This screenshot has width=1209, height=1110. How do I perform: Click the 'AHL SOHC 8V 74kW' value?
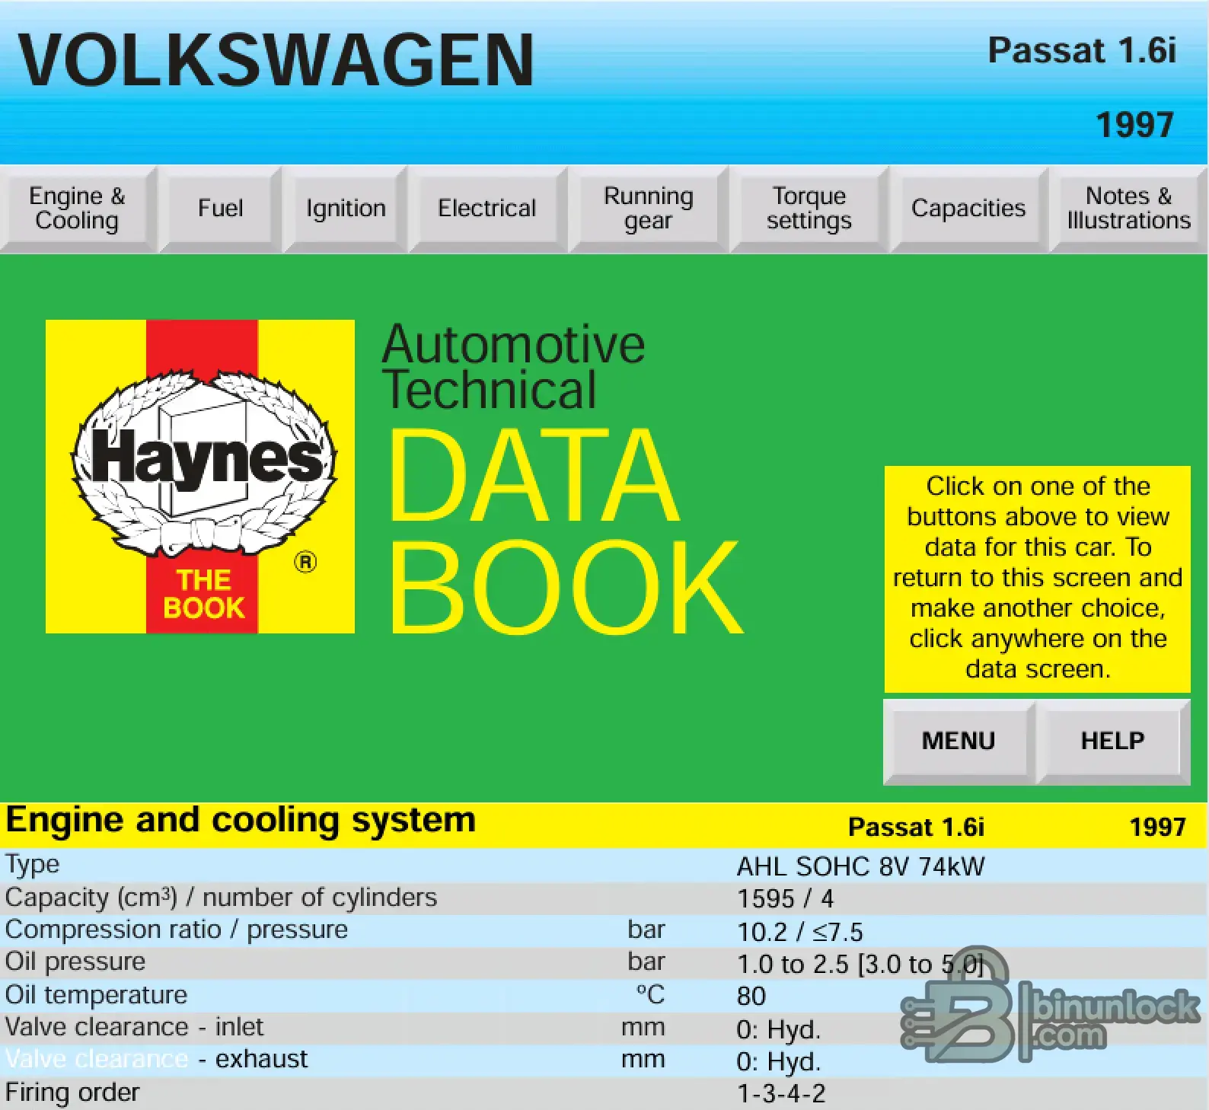[860, 867]
